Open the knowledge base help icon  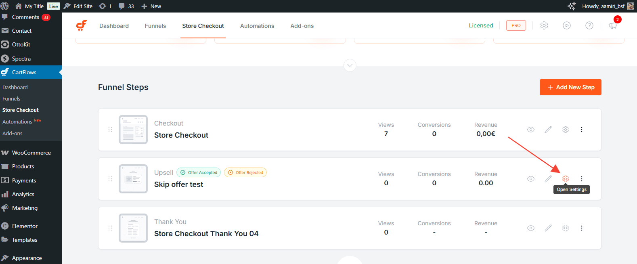click(589, 25)
